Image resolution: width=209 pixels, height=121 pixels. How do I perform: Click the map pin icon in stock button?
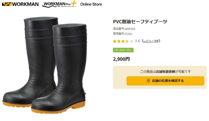148,81
